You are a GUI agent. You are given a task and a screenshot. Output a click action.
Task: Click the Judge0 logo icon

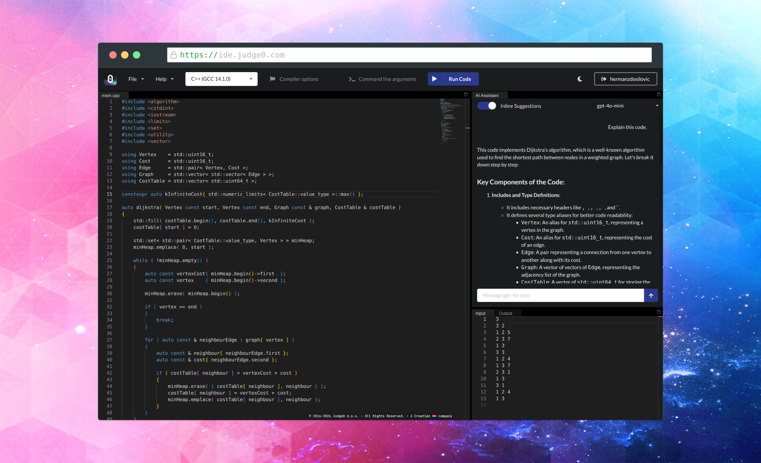point(110,79)
